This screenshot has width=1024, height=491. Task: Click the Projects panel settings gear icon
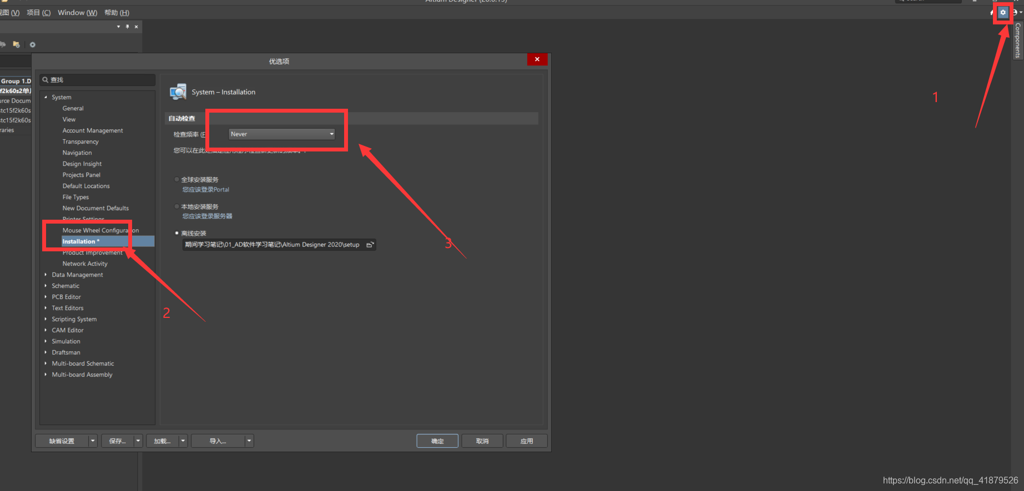[32, 44]
